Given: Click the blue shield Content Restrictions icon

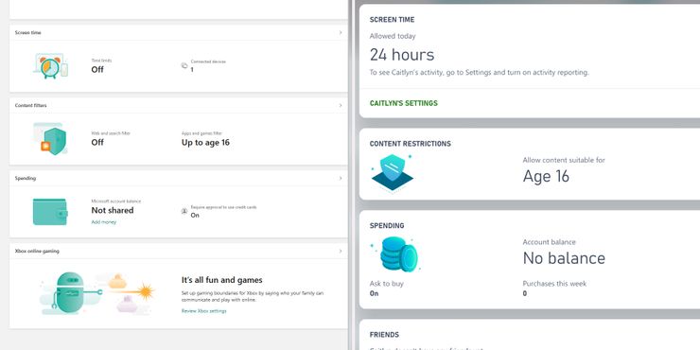Looking at the screenshot, I should [392, 172].
